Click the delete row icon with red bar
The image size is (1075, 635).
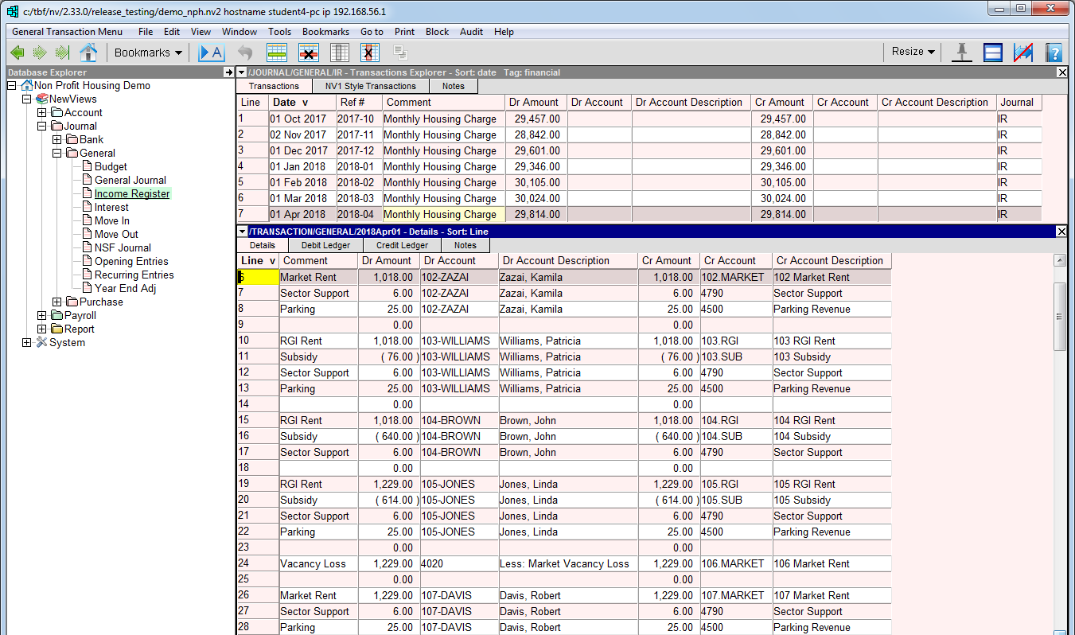(x=309, y=53)
